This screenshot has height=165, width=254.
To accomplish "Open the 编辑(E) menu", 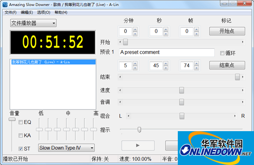I will 27,12.
